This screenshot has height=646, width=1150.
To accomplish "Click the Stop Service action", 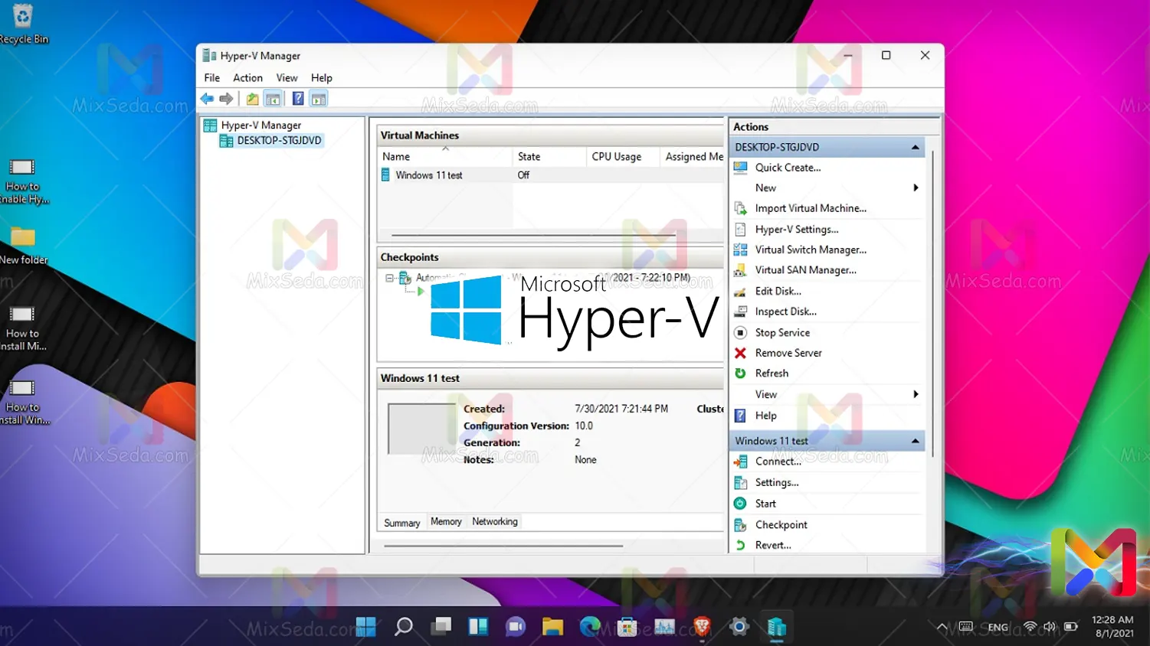I will coord(781,333).
